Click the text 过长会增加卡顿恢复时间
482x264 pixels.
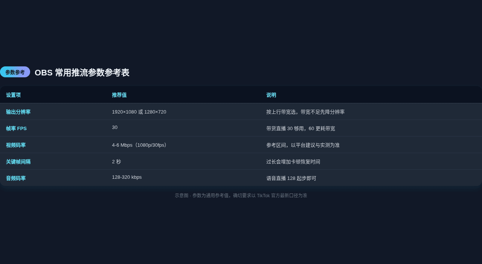point(293,162)
